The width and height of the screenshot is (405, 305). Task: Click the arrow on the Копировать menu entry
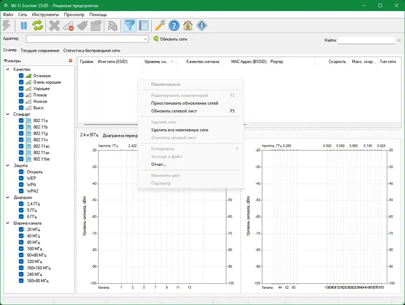(237, 148)
